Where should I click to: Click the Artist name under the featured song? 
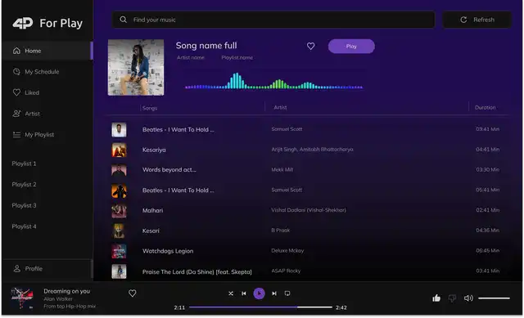click(x=191, y=58)
